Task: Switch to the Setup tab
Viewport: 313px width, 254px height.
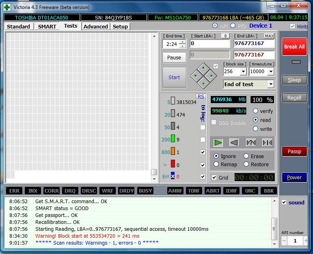Action: tap(120, 26)
